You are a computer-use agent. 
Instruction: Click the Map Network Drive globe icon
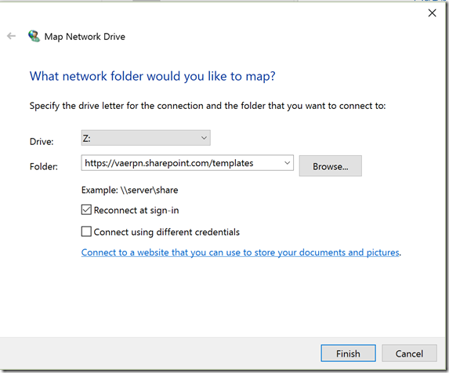(x=34, y=36)
